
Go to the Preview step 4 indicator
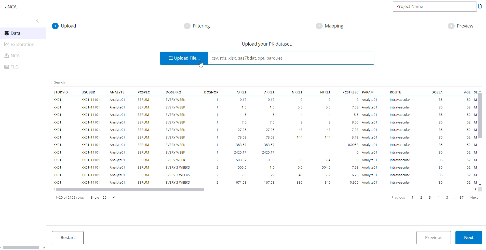click(x=451, y=26)
